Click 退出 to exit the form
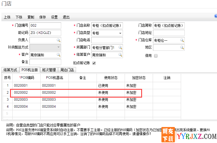 point(66,17)
